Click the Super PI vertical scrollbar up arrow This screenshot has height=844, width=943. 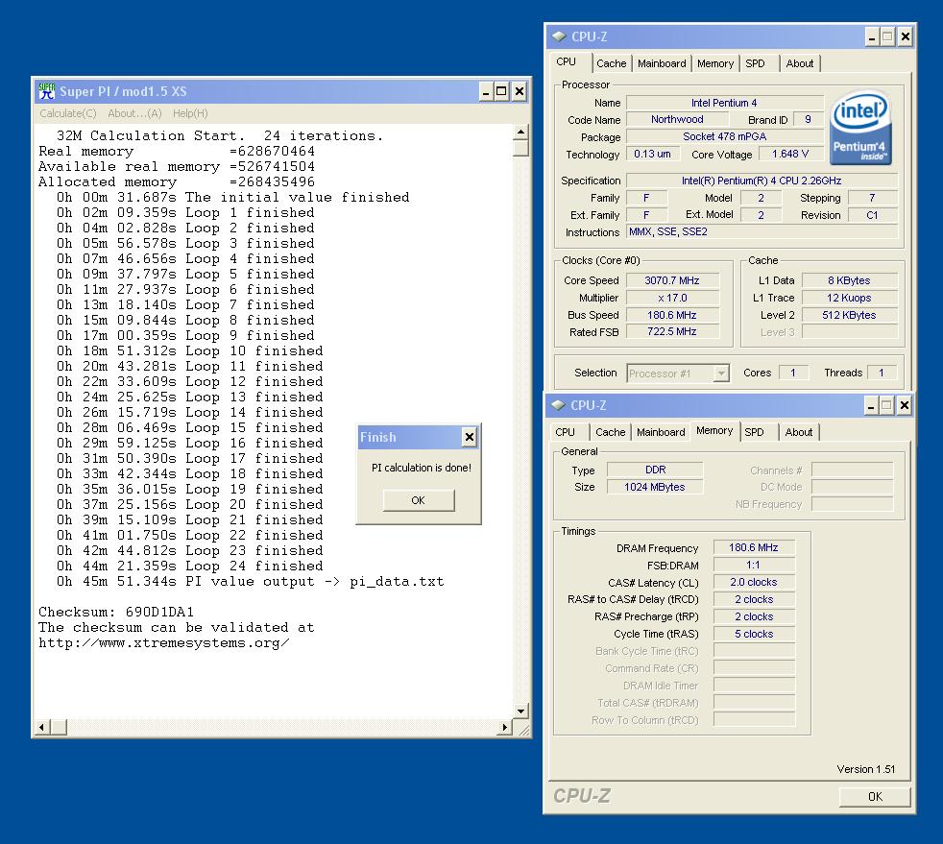(520, 132)
